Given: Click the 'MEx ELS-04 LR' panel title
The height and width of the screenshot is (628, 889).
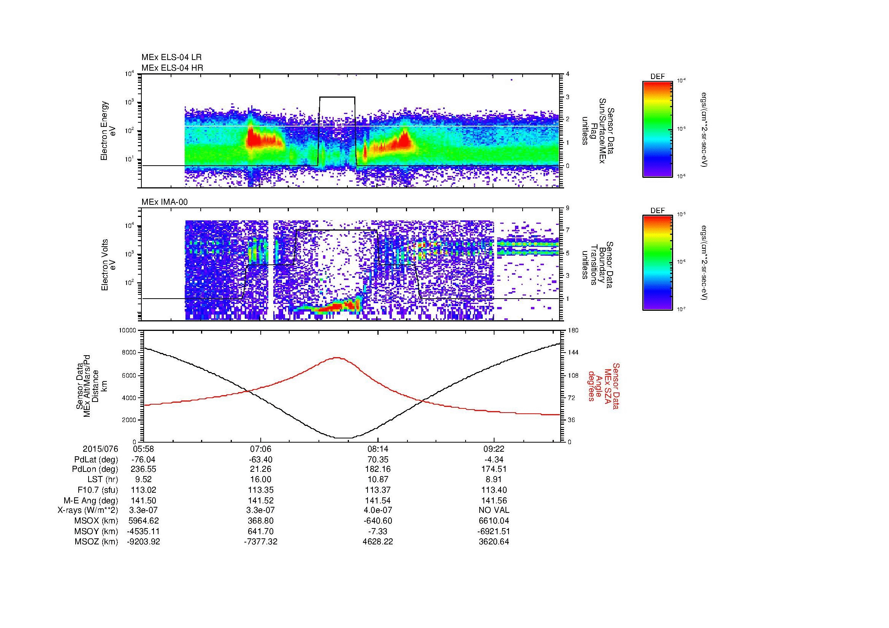Looking at the screenshot, I should (171, 57).
